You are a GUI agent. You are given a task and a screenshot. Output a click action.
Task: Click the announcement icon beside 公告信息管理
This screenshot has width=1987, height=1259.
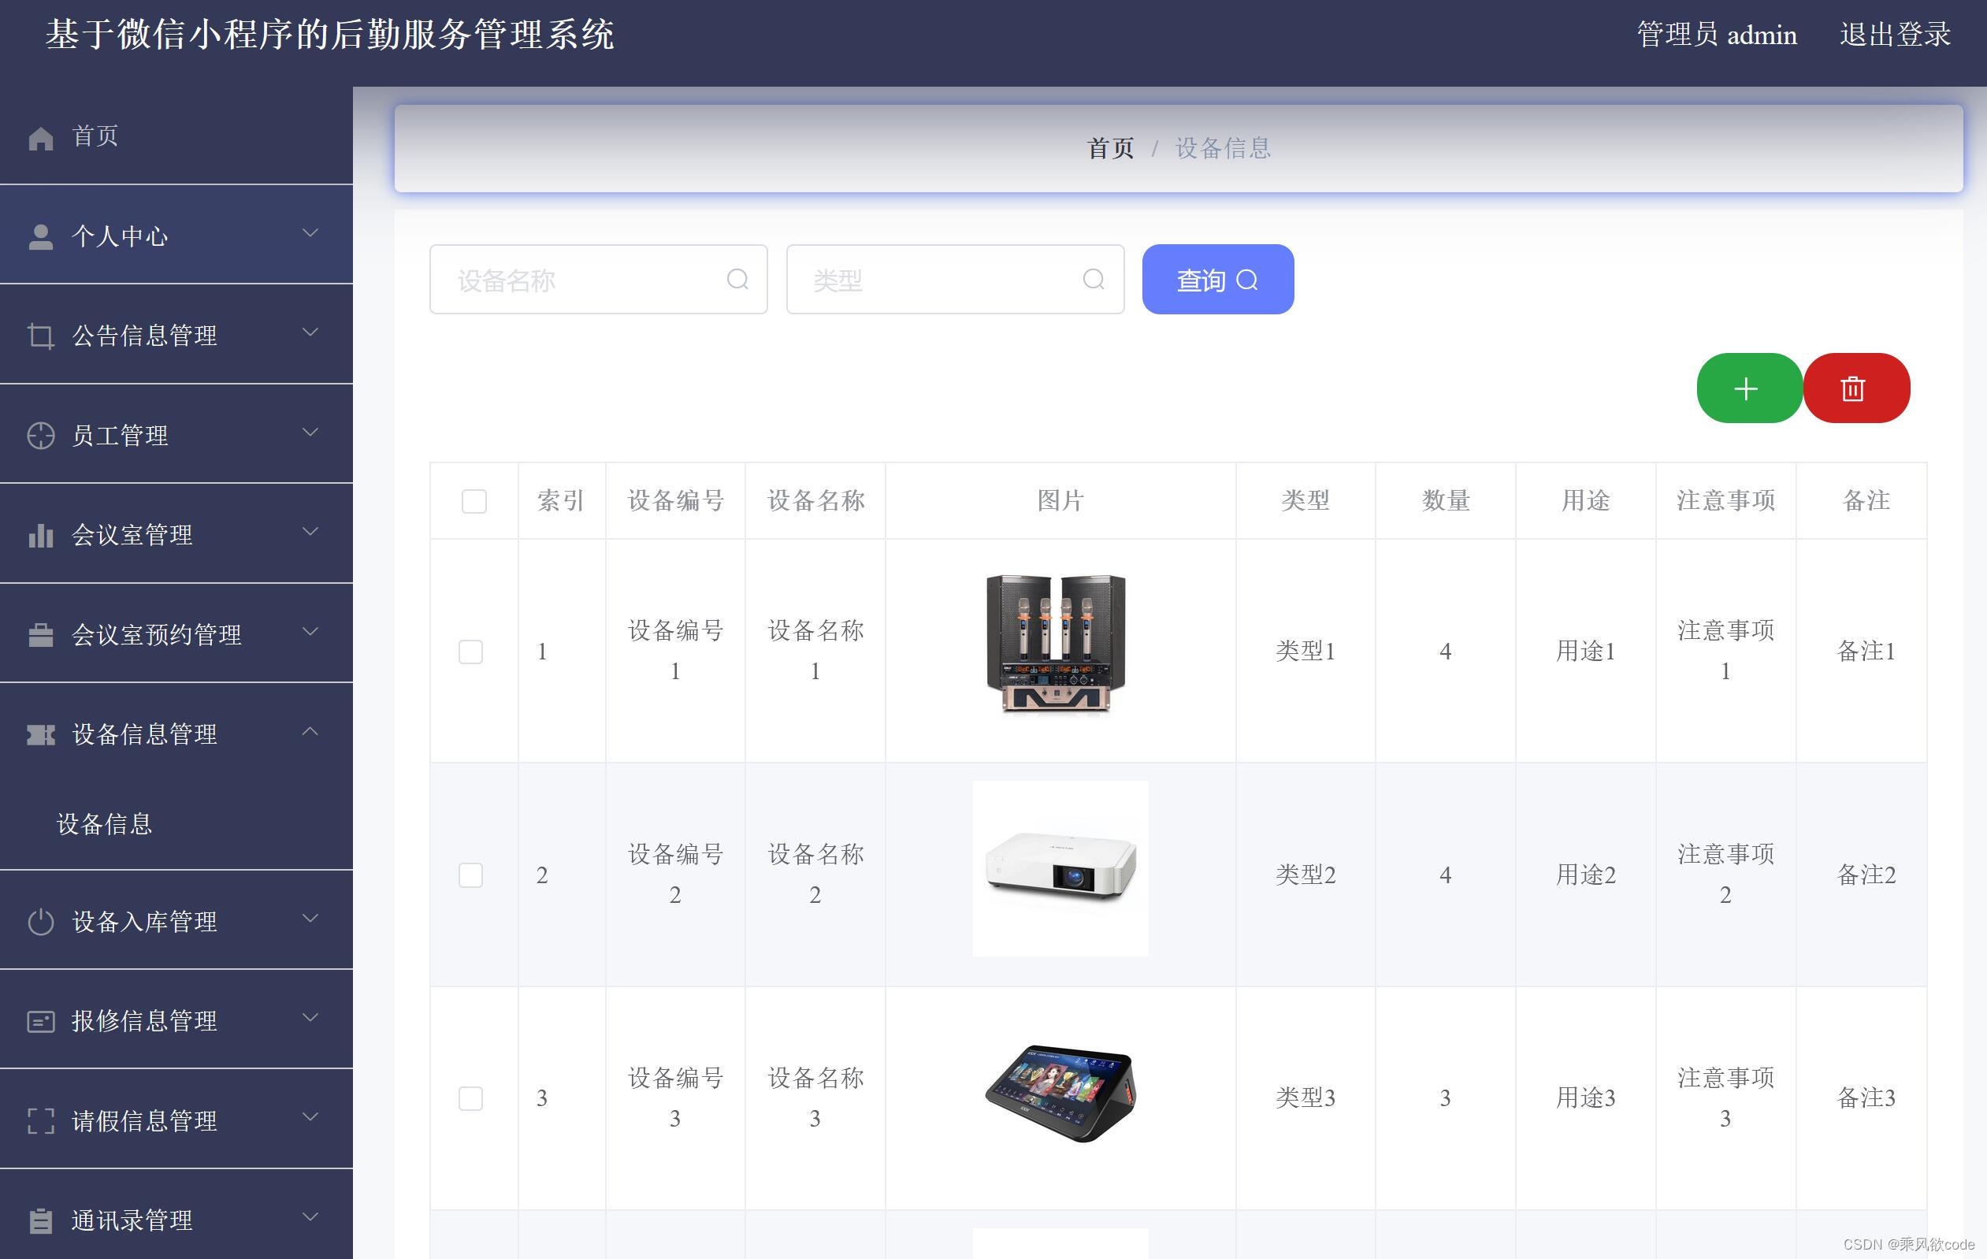point(40,334)
